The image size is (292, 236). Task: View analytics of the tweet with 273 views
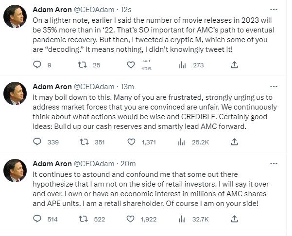(x=183, y=64)
